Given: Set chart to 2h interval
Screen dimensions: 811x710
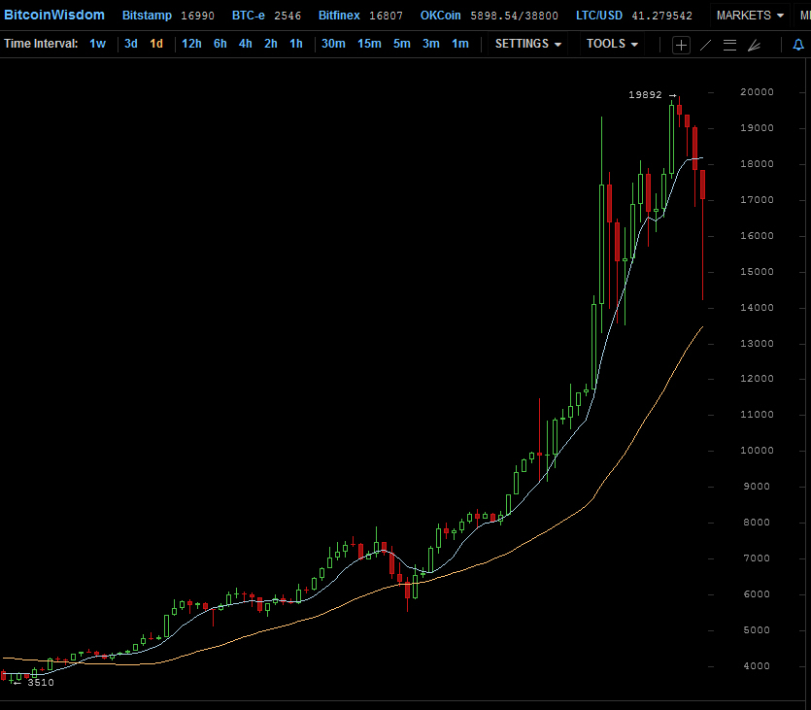Looking at the screenshot, I should 271,44.
